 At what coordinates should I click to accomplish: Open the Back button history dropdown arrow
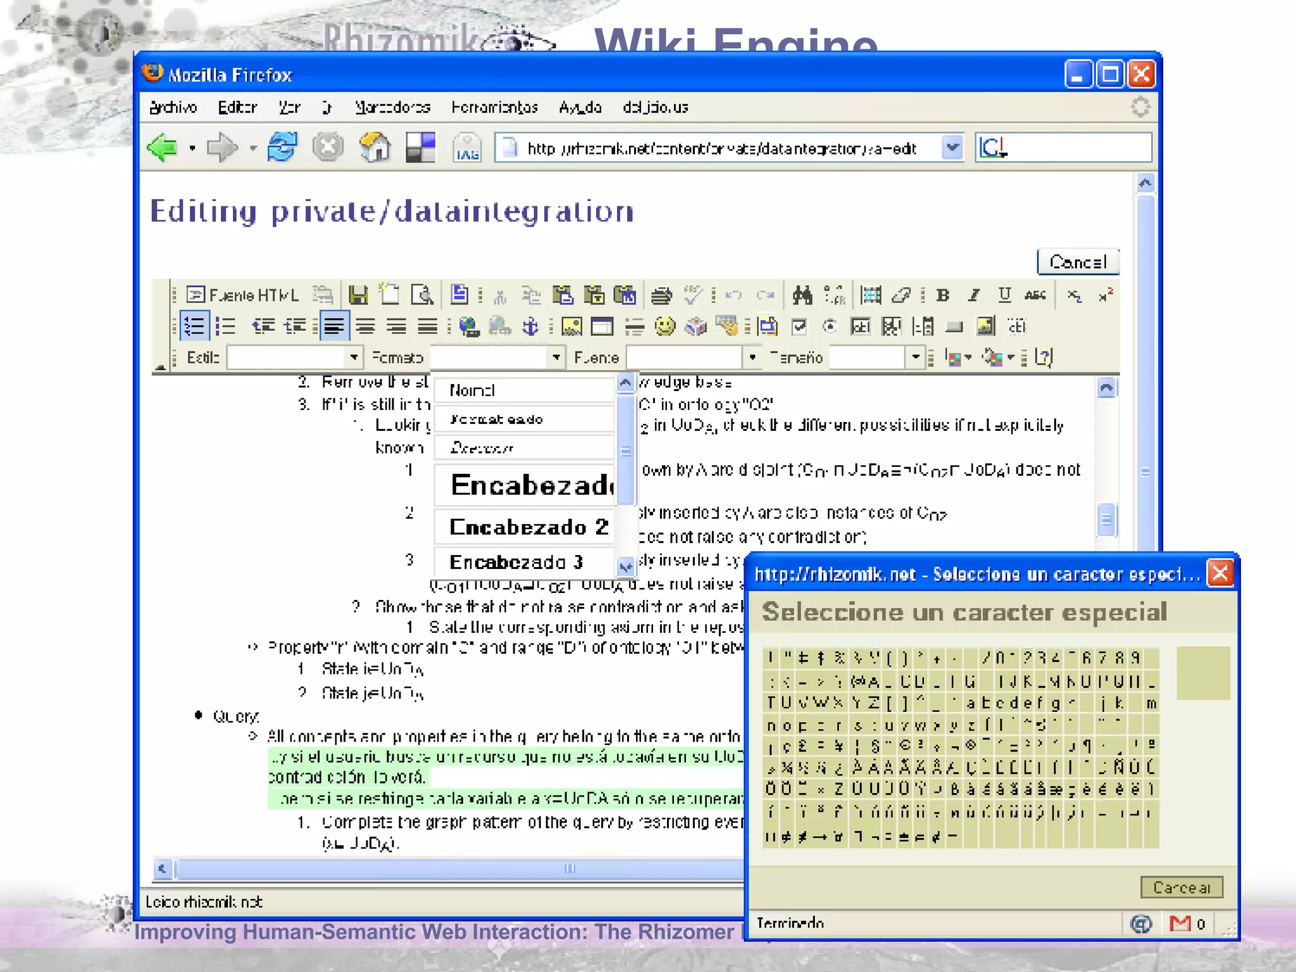(192, 149)
